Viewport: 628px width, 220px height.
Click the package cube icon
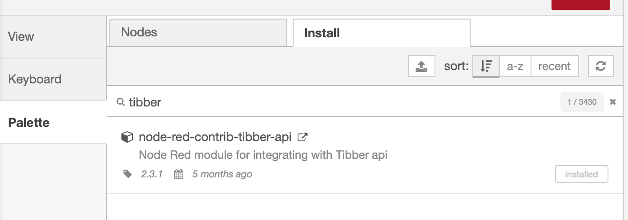(127, 137)
